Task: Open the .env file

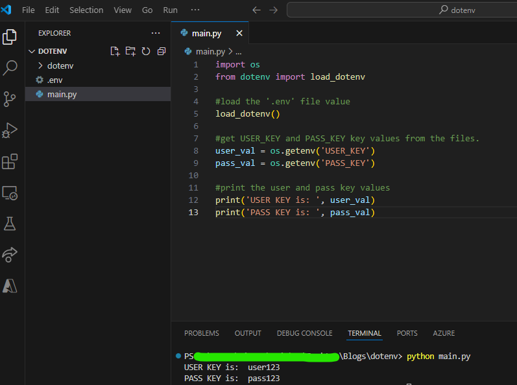Action: click(54, 80)
